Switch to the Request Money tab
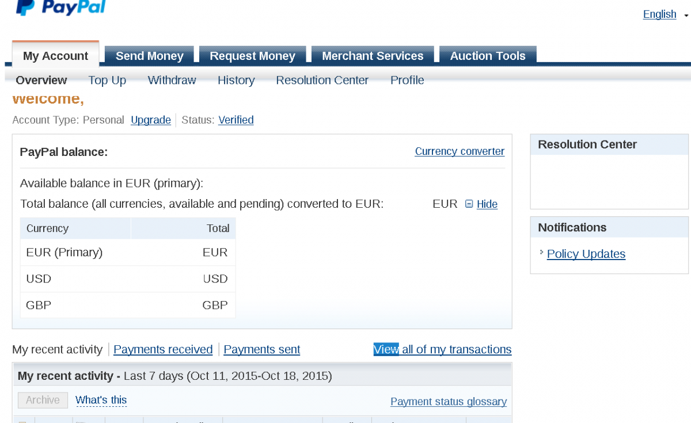 click(x=252, y=56)
